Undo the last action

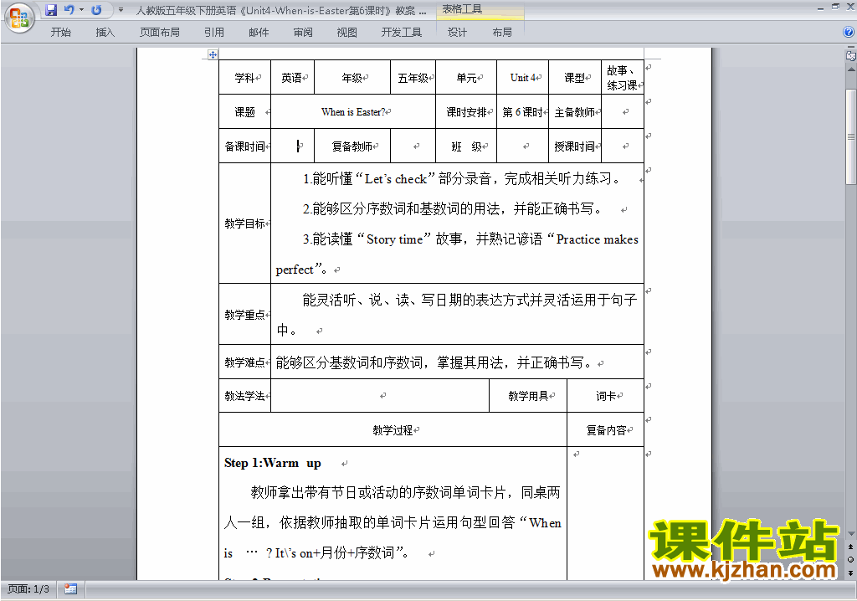(69, 10)
